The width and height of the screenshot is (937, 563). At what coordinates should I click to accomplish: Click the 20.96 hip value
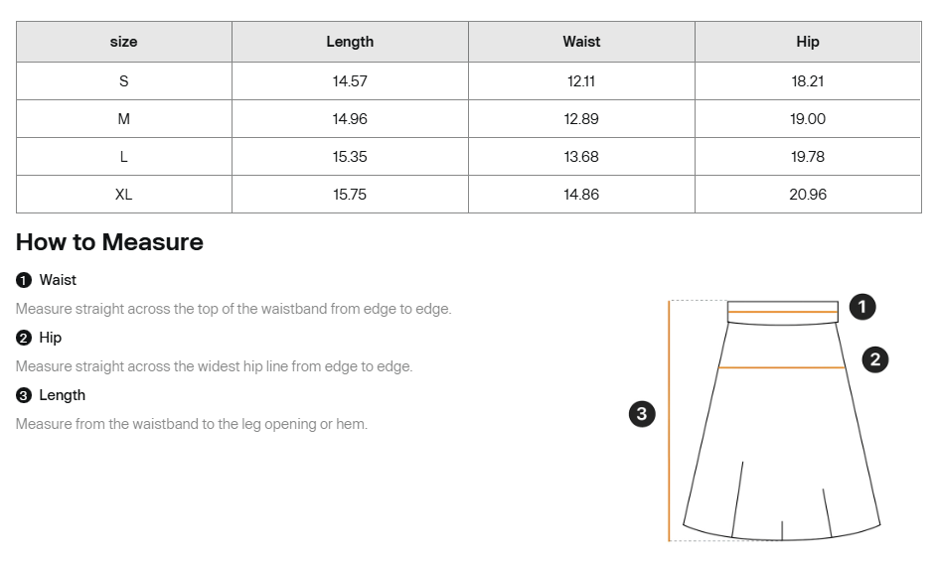point(808,195)
